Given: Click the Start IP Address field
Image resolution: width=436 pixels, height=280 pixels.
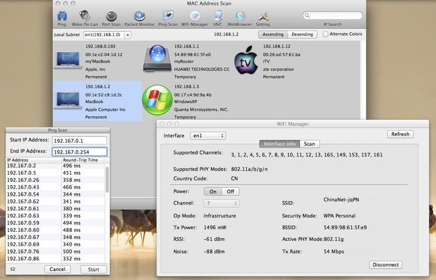Looking at the screenshot, I should 79,141.
